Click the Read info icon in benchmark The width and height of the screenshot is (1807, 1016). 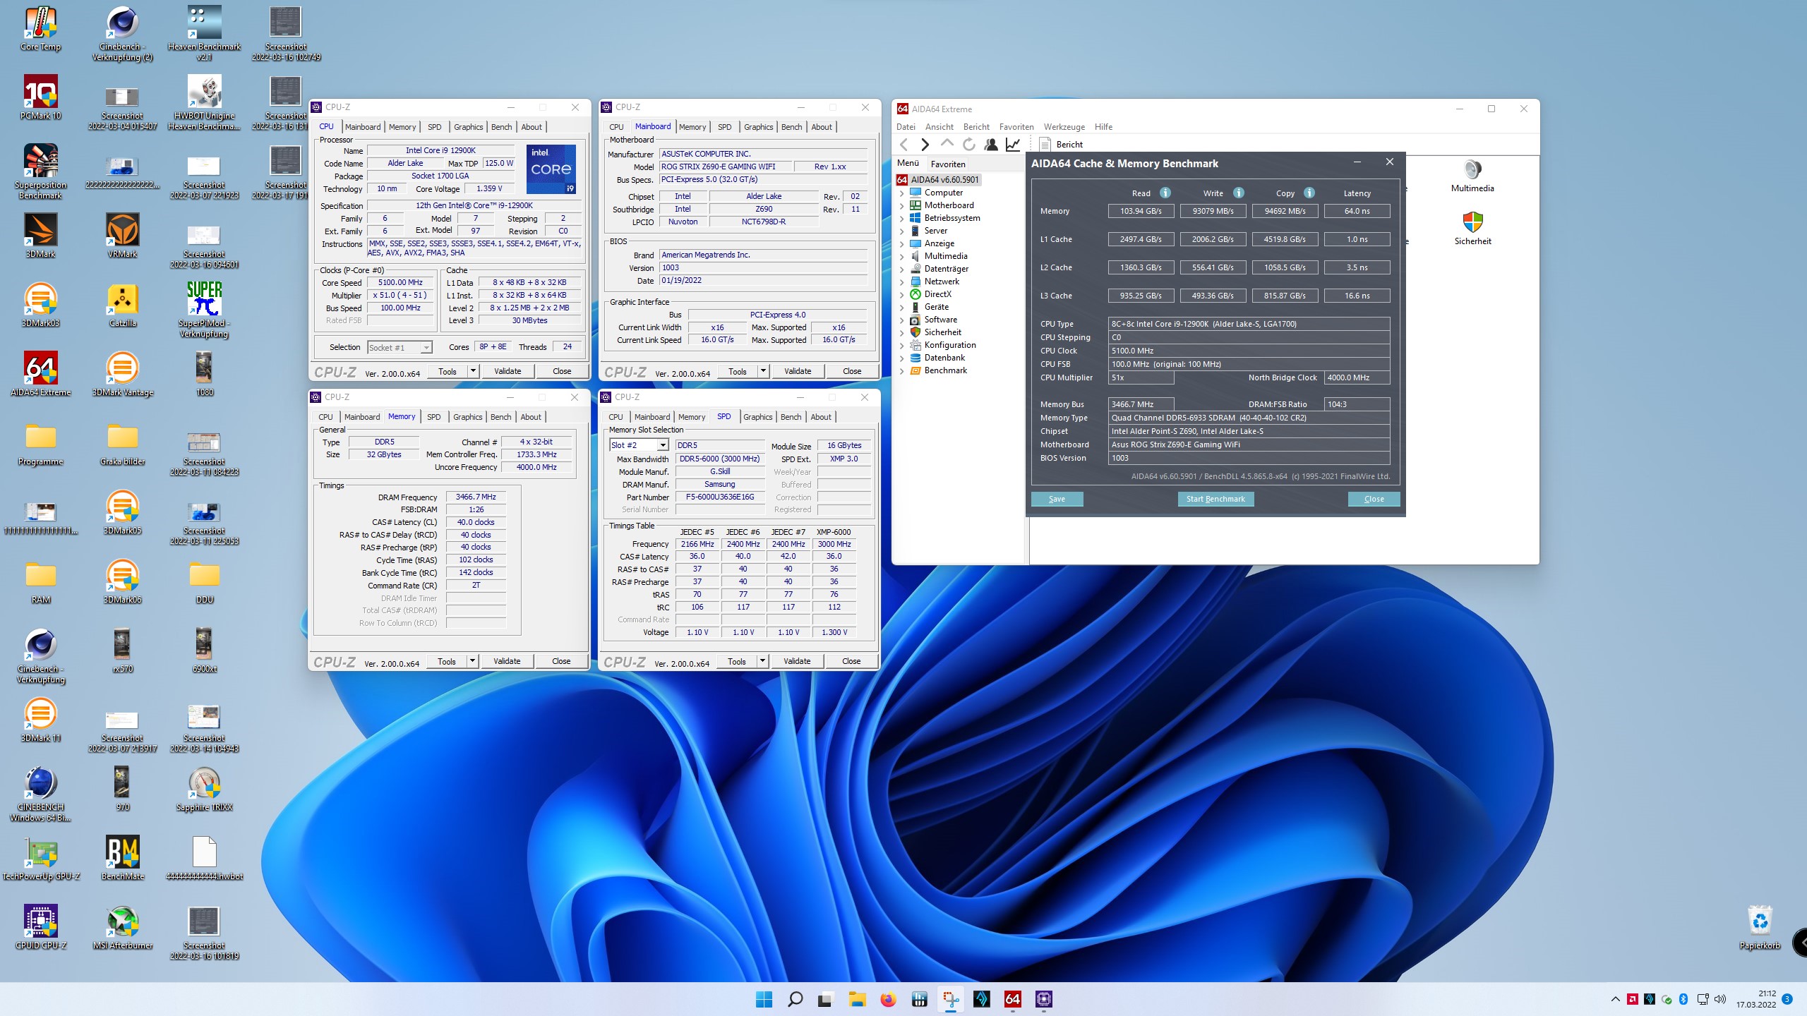(x=1165, y=193)
